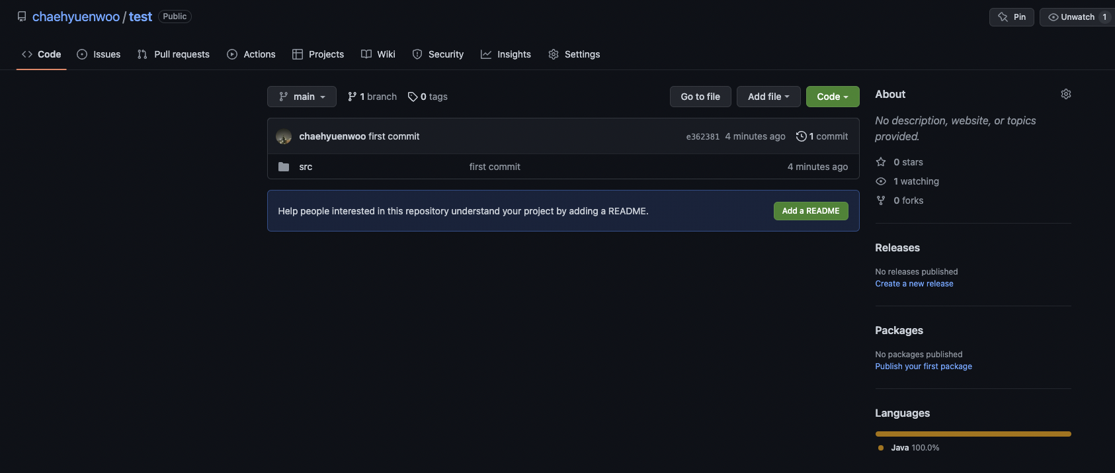
Task: Switch to the Issues tab
Action: pyautogui.click(x=99, y=54)
